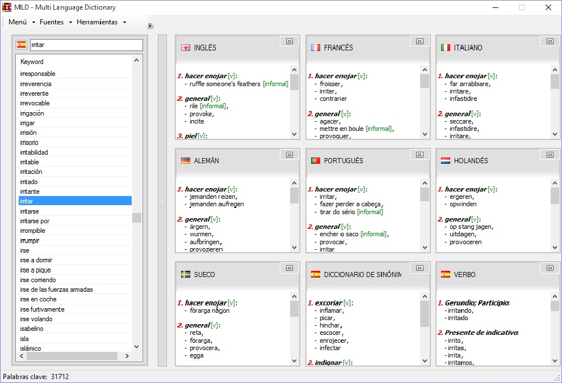Open the Fuentes menu
The image size is (562, 383).
[x=56, y=22]
